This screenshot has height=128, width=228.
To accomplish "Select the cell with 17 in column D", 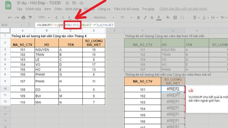I will coord(94,65).
